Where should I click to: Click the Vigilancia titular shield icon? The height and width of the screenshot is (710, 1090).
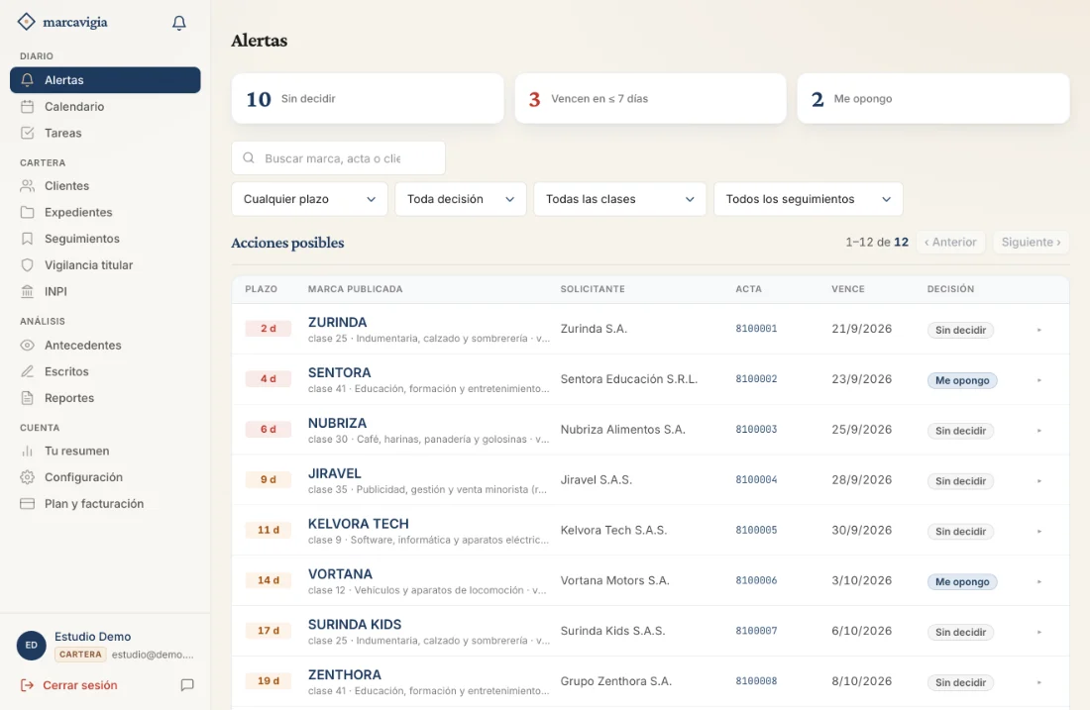(x=27, y=264)
